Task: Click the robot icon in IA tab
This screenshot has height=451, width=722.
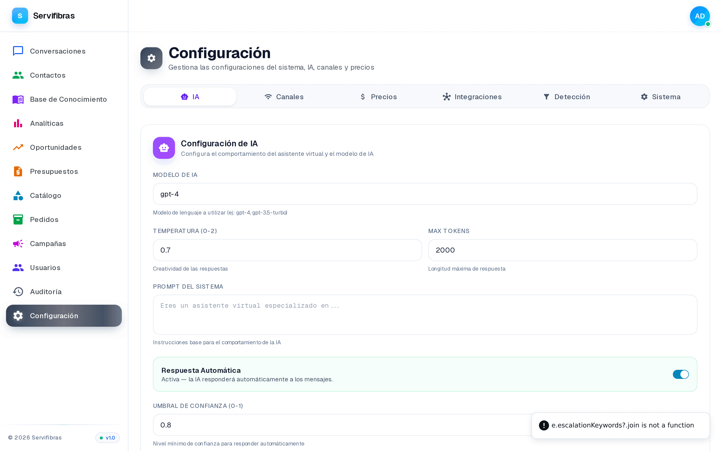Action: pyautogui.click(x=185, y=97)
